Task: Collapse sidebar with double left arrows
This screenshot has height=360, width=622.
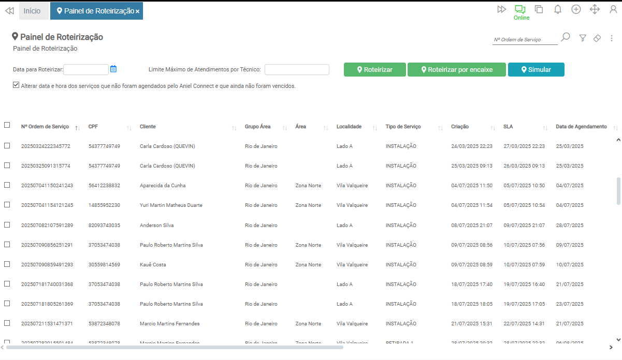Action: 9,10
